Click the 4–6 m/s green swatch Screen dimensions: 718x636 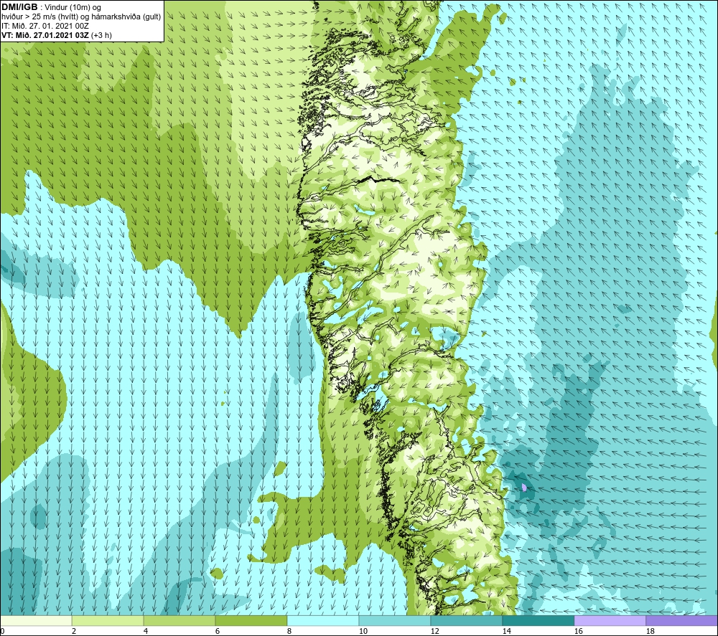(179, 620)
